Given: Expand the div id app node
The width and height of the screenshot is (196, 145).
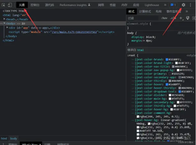Looking at the screenshot, I should 7,27.
